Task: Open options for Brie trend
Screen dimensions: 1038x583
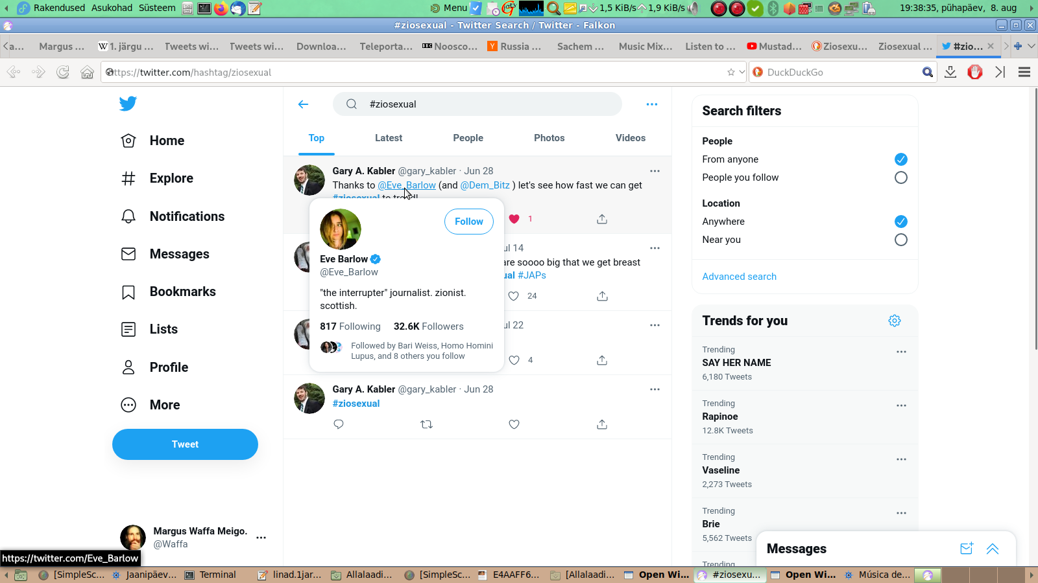Action: tap(901, 513)
